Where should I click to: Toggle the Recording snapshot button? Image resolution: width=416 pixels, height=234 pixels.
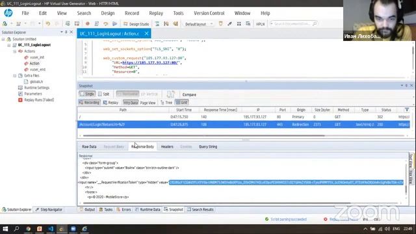(x=89, y=103)
